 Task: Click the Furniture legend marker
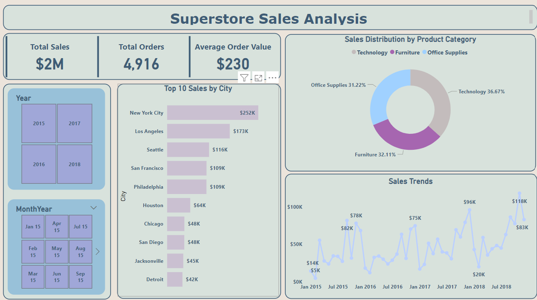pos(392,52)
